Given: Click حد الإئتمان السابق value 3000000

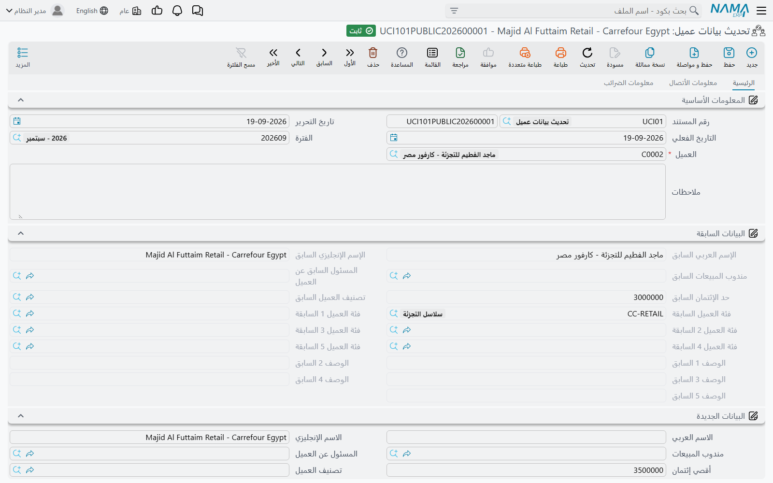Looking at the screenshot, I should pyautogui.click(x=526, y=297).
